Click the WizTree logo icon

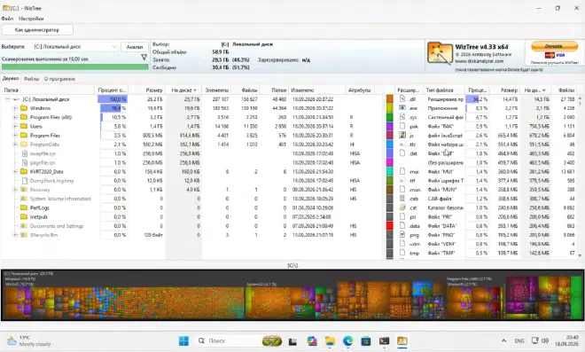click(440, 53)
